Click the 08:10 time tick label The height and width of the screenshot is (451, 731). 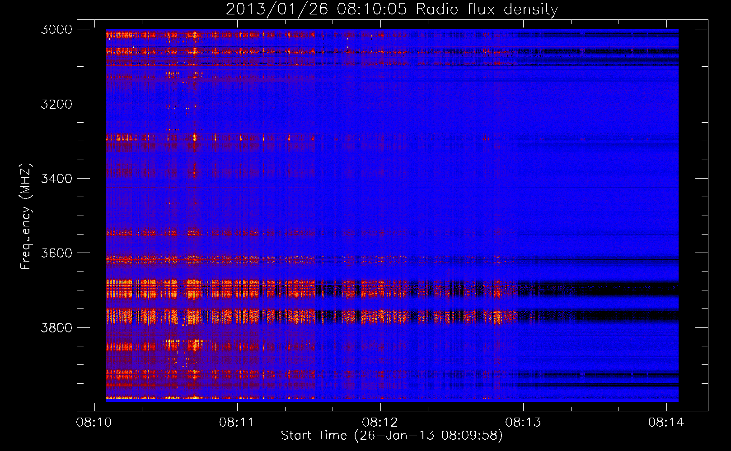coord(94,423)
